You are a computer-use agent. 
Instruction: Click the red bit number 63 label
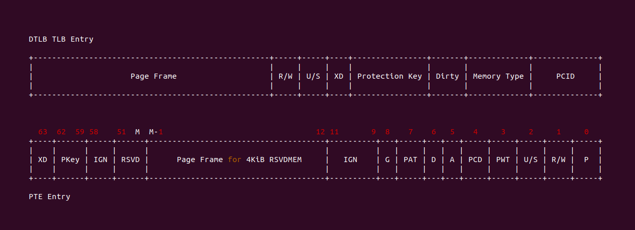(43, 132)
